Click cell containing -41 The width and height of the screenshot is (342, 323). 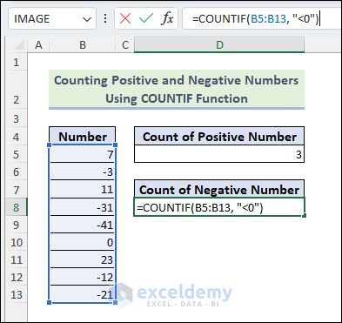point(83,225)
